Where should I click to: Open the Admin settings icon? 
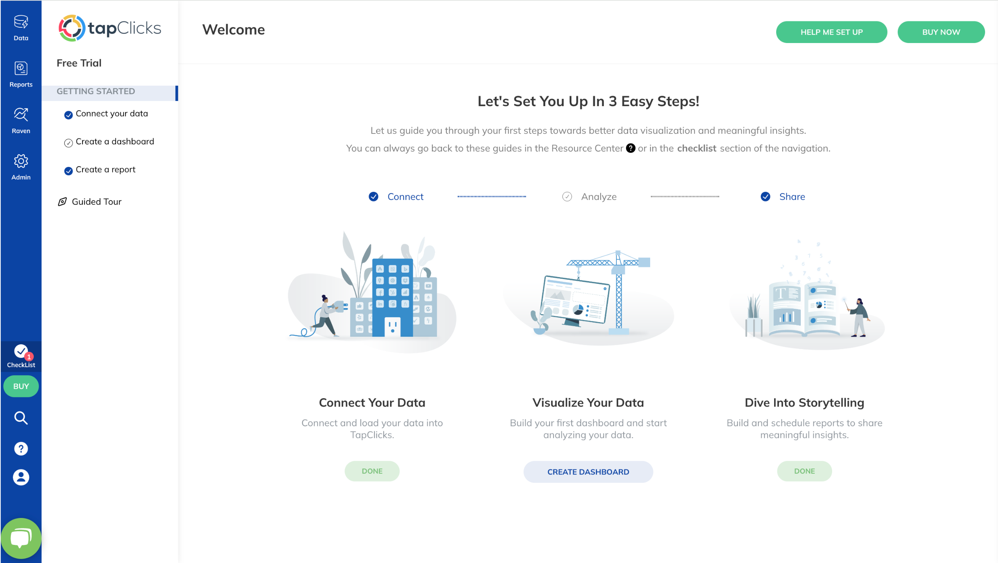pyautogui.click(x=21, y=166)
